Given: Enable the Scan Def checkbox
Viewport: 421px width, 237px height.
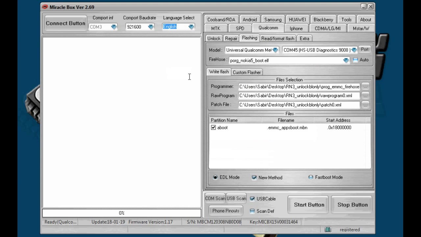Looking at the screenshot, I should [x=252, y=211].
